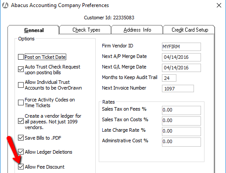Enable Post on Ticket Date checkbox
This screenshot has width=226, height=173.
click(x=21, y=57)
